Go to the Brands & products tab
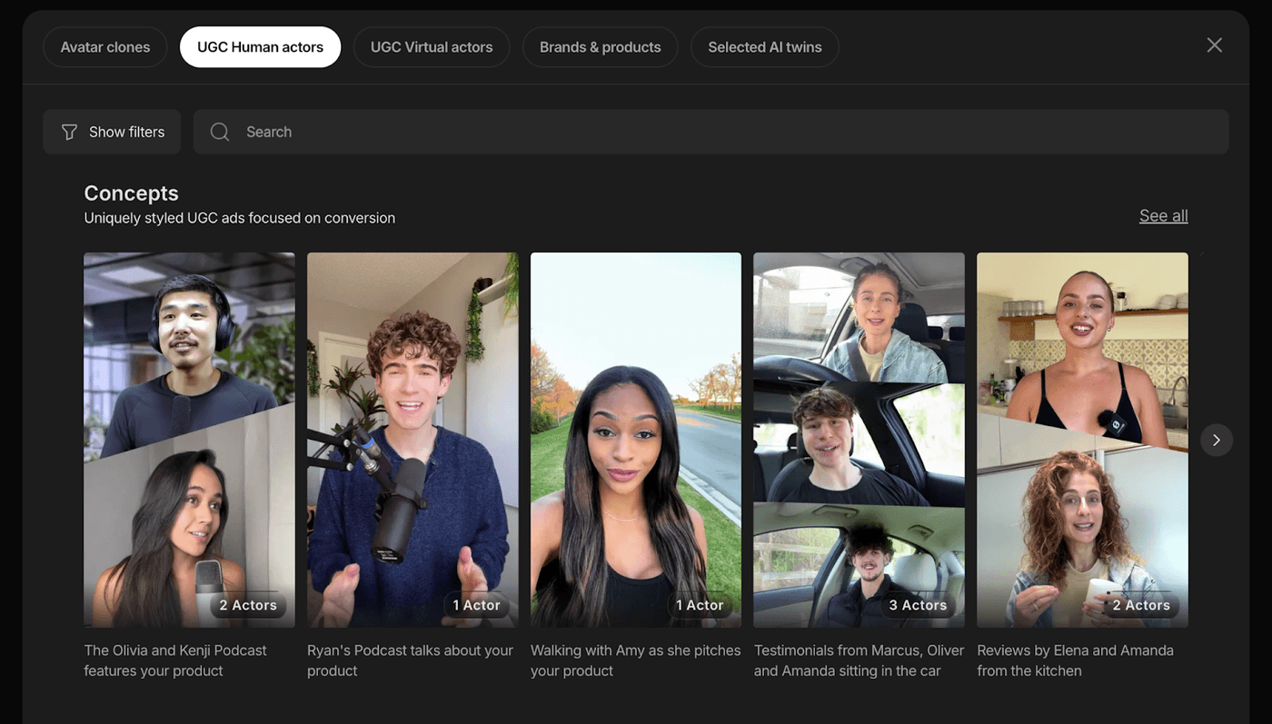 pyautogui.click(x=600, y=47)
